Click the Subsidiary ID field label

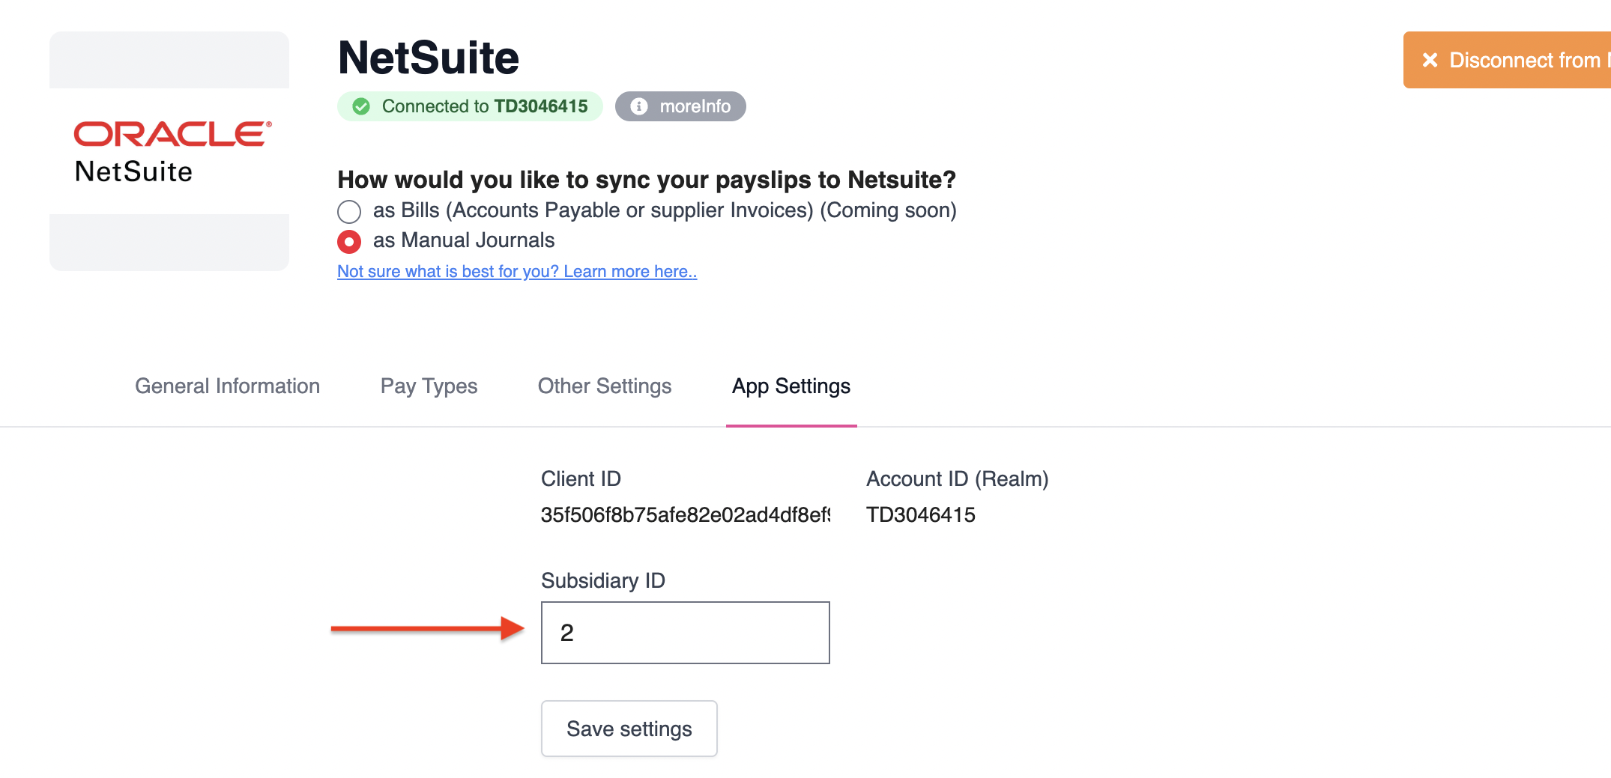(x=602, y=581)
